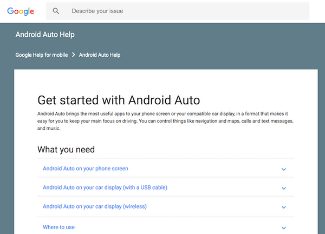325x234 pixels.
Task: Click the blue-gray banner right of the breadcrumbs
Action: pyautogui.click(x=227, y=55)
